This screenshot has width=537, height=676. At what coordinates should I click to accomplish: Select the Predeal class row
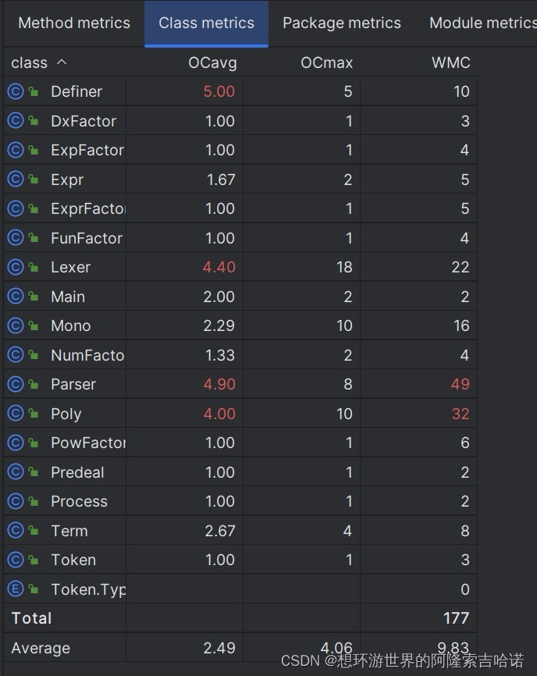click(240, 472)
